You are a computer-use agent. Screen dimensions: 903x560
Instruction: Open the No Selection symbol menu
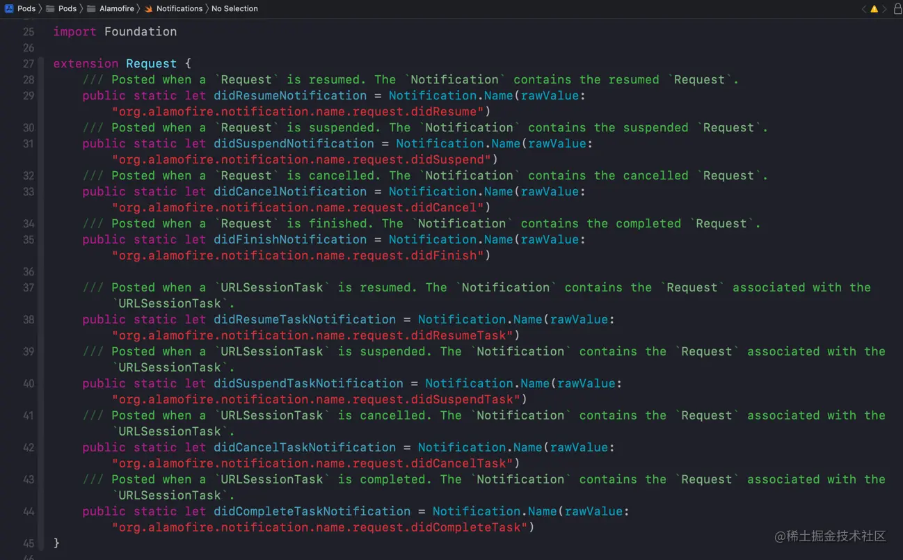click(234, 8)
